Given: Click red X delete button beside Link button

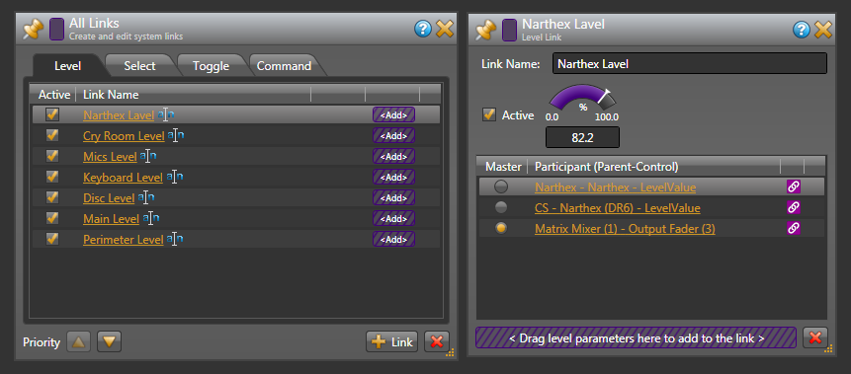Looking at the screenshot, I should coord(436,341).
